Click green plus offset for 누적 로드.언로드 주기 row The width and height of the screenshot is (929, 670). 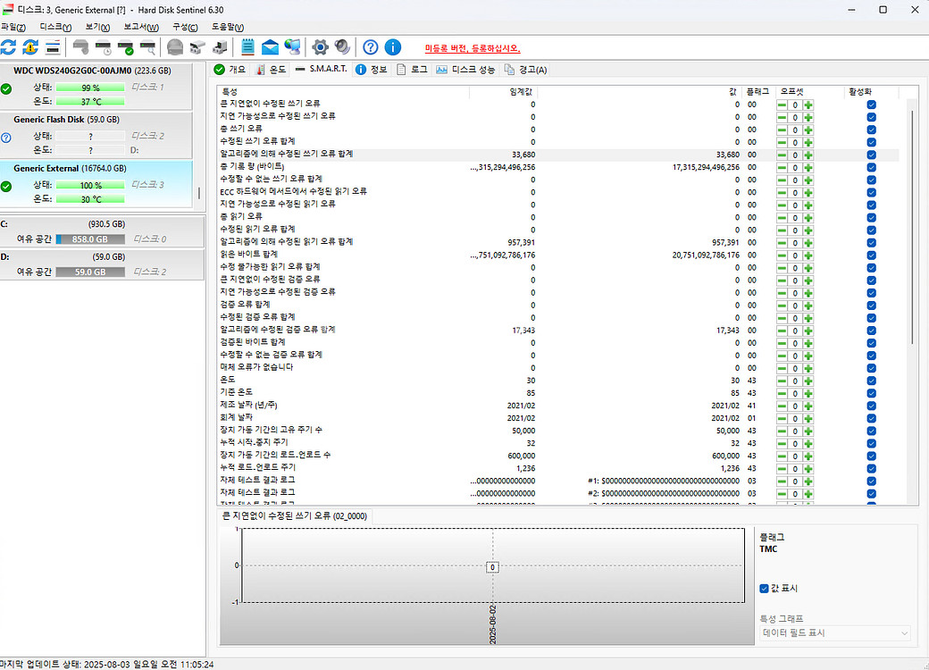[808, 469]
